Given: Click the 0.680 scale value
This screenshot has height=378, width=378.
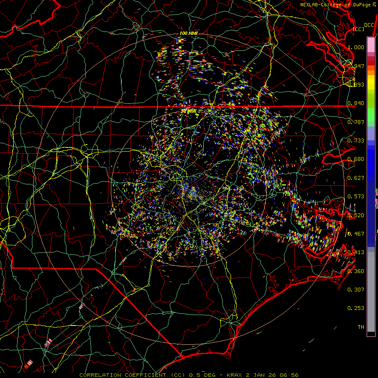Looking at the screenshot, I should [x=356, y=159].
